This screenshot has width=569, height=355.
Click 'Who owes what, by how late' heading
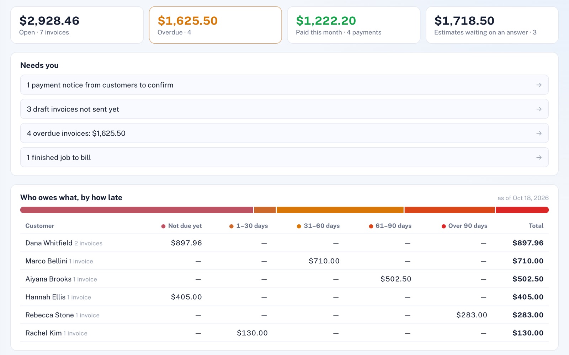pyautogui.click(x=71, y=198)
